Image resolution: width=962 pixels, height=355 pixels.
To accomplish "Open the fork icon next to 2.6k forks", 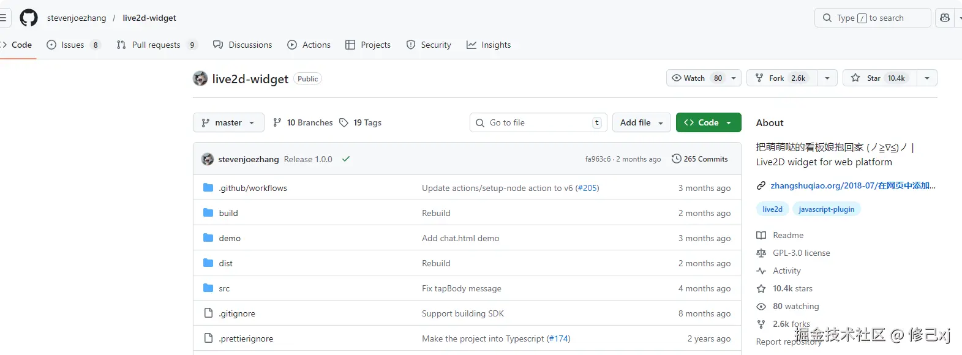I will (761, 324).
